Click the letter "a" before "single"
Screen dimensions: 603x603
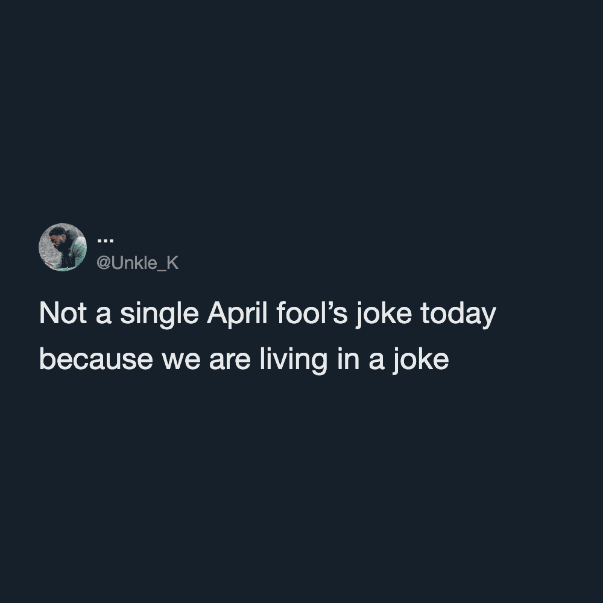[x=104, y=315]
